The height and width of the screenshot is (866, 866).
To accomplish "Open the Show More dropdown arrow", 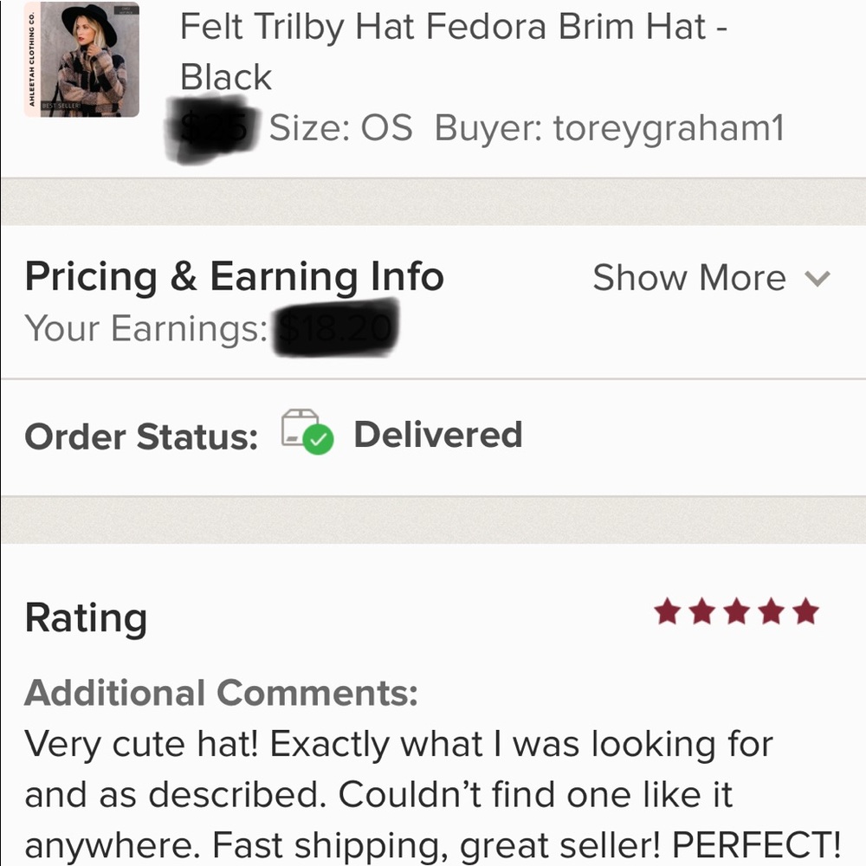I will coord(817,279).
